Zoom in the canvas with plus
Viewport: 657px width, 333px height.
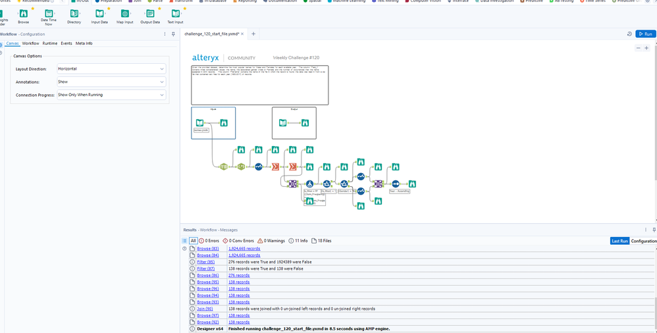(646, 48)
